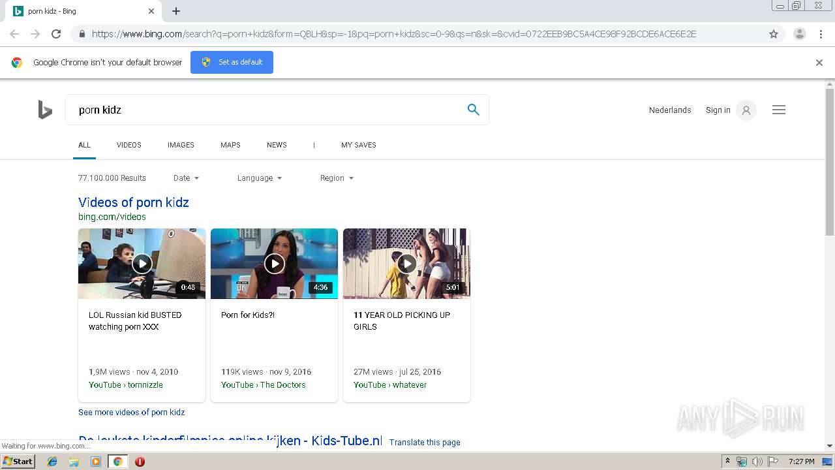
Task: Click the page scrollbar up arrow
Action: click(830, 84)
